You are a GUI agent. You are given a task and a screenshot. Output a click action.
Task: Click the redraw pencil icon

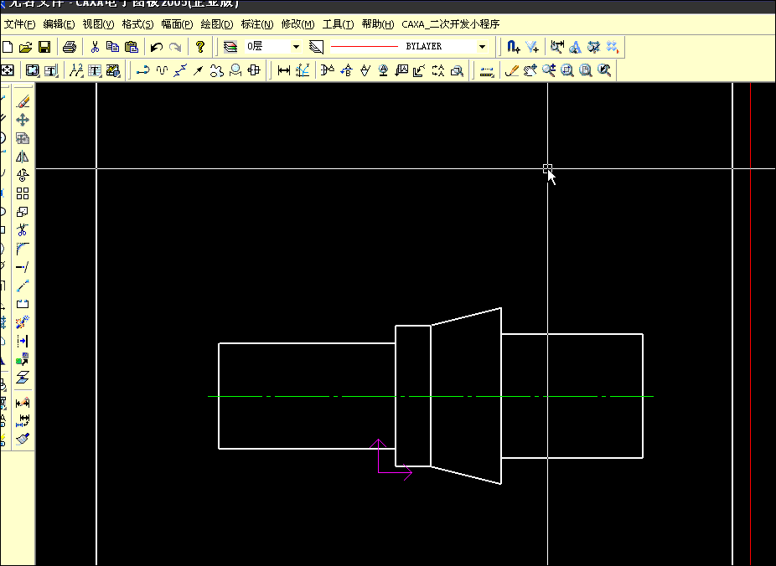coord(512,70)
